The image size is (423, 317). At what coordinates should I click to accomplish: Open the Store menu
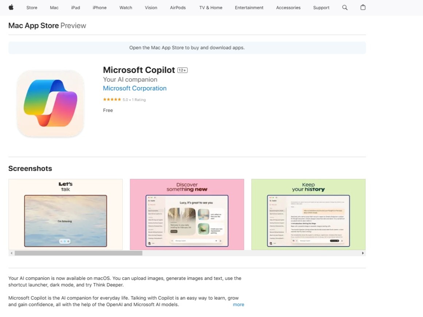pyautogui.click(x=32, y=8)
